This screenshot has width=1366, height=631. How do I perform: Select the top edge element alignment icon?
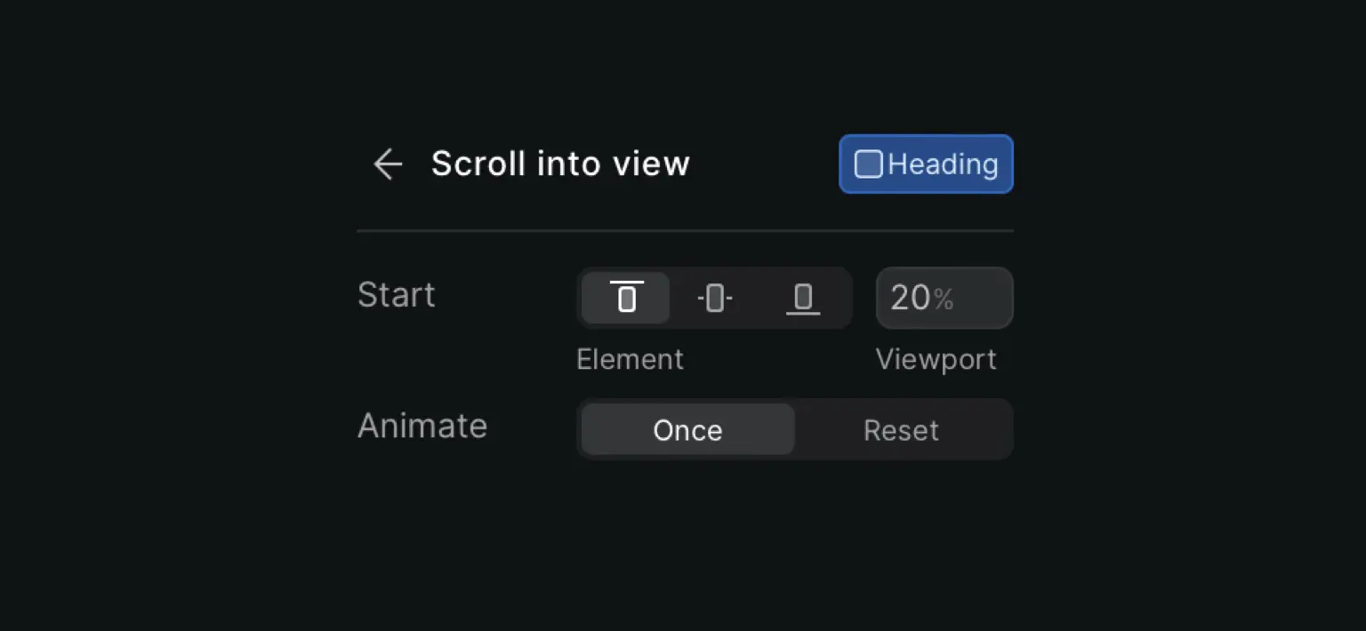626,298
